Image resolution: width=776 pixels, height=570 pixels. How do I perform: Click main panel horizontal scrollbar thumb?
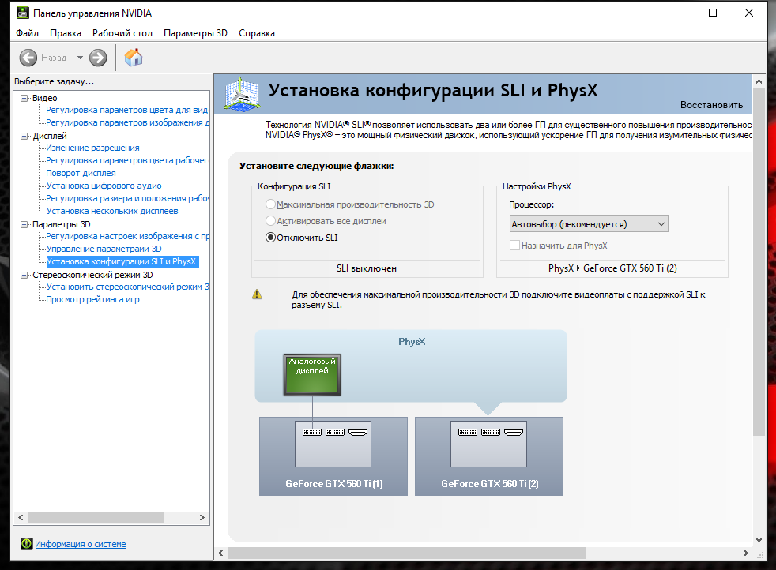(x=406, y=553)
